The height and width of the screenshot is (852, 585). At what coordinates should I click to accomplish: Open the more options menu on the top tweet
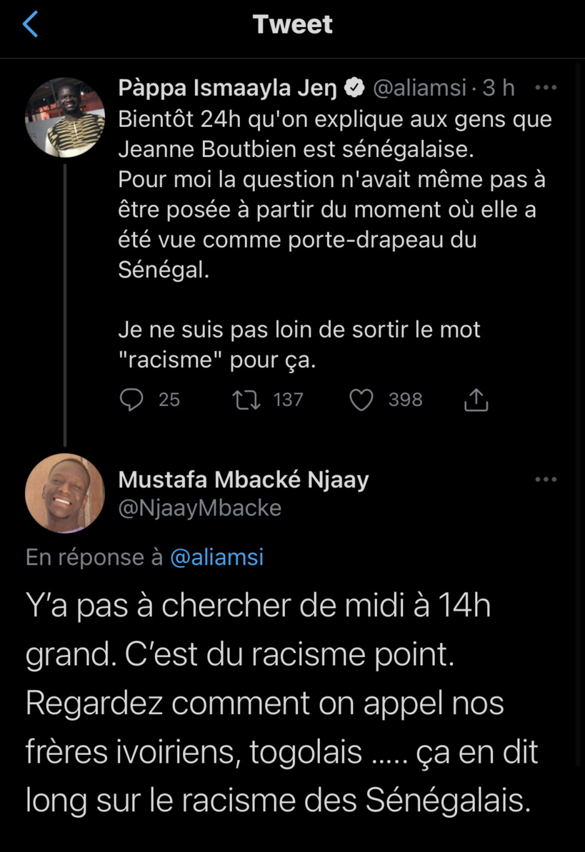coord(546,86)
